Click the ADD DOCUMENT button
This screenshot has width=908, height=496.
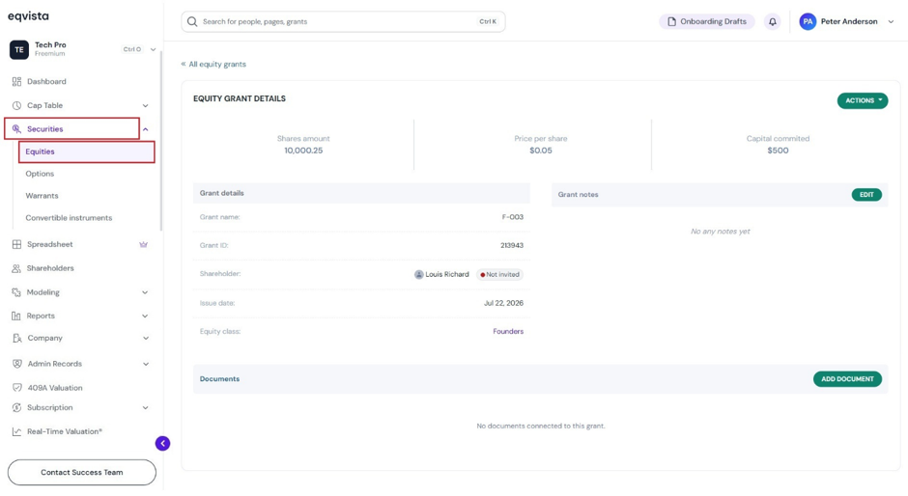pos(847,379)
